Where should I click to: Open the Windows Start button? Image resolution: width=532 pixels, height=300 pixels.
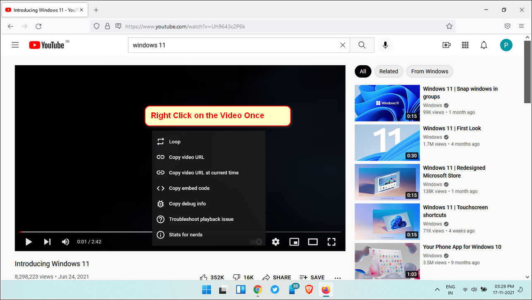pos(206,290)
